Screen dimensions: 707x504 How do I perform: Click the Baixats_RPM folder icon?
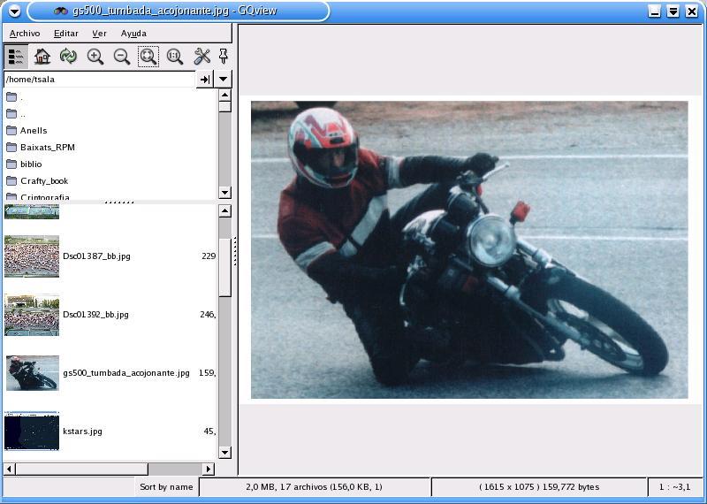click(x=11, y=147)
